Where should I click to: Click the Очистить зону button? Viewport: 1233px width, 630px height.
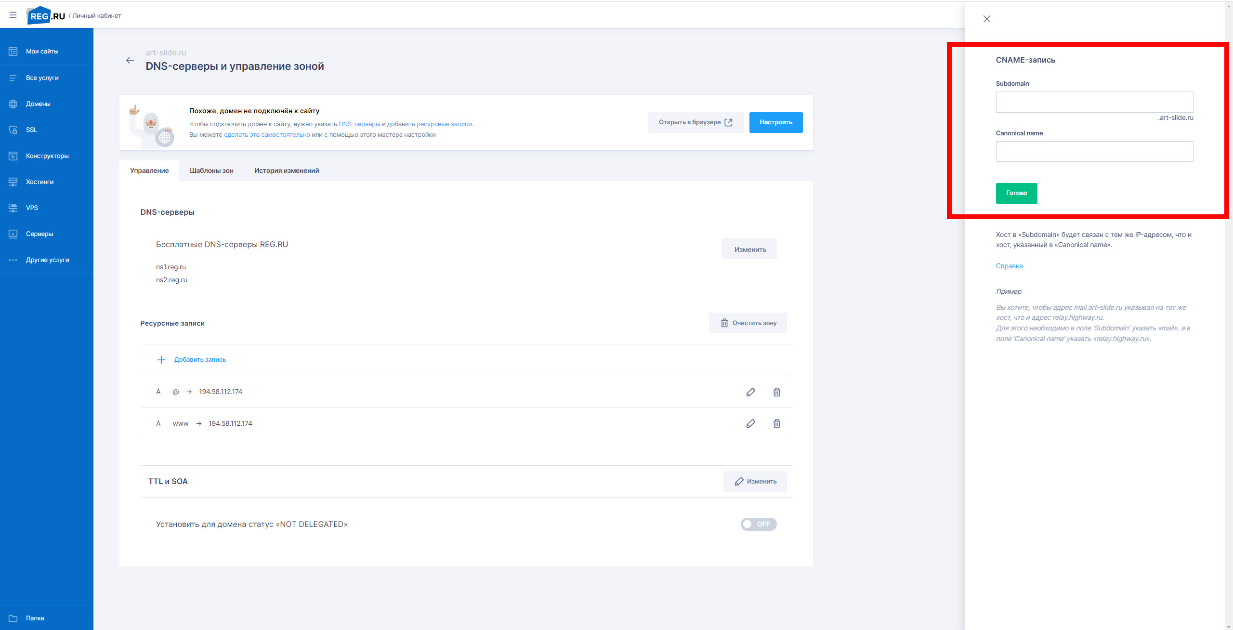pos(748,323)
